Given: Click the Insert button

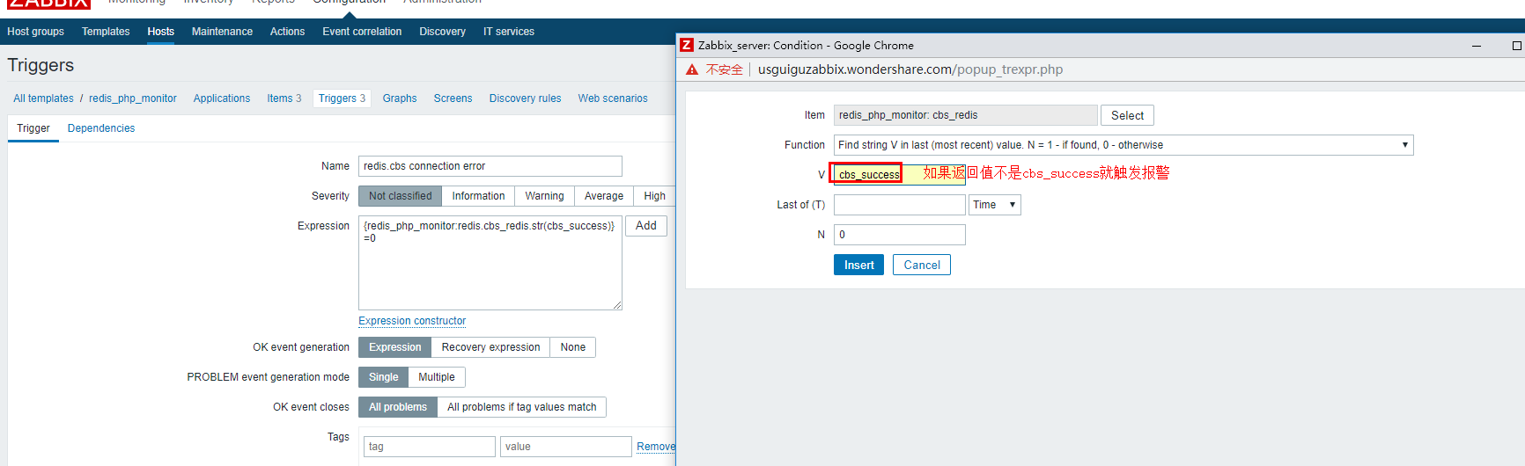Looking at the screenshot, I should click(x=859, y=265).
